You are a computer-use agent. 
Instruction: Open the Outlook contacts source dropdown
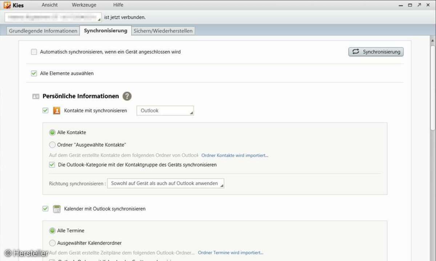165,111
